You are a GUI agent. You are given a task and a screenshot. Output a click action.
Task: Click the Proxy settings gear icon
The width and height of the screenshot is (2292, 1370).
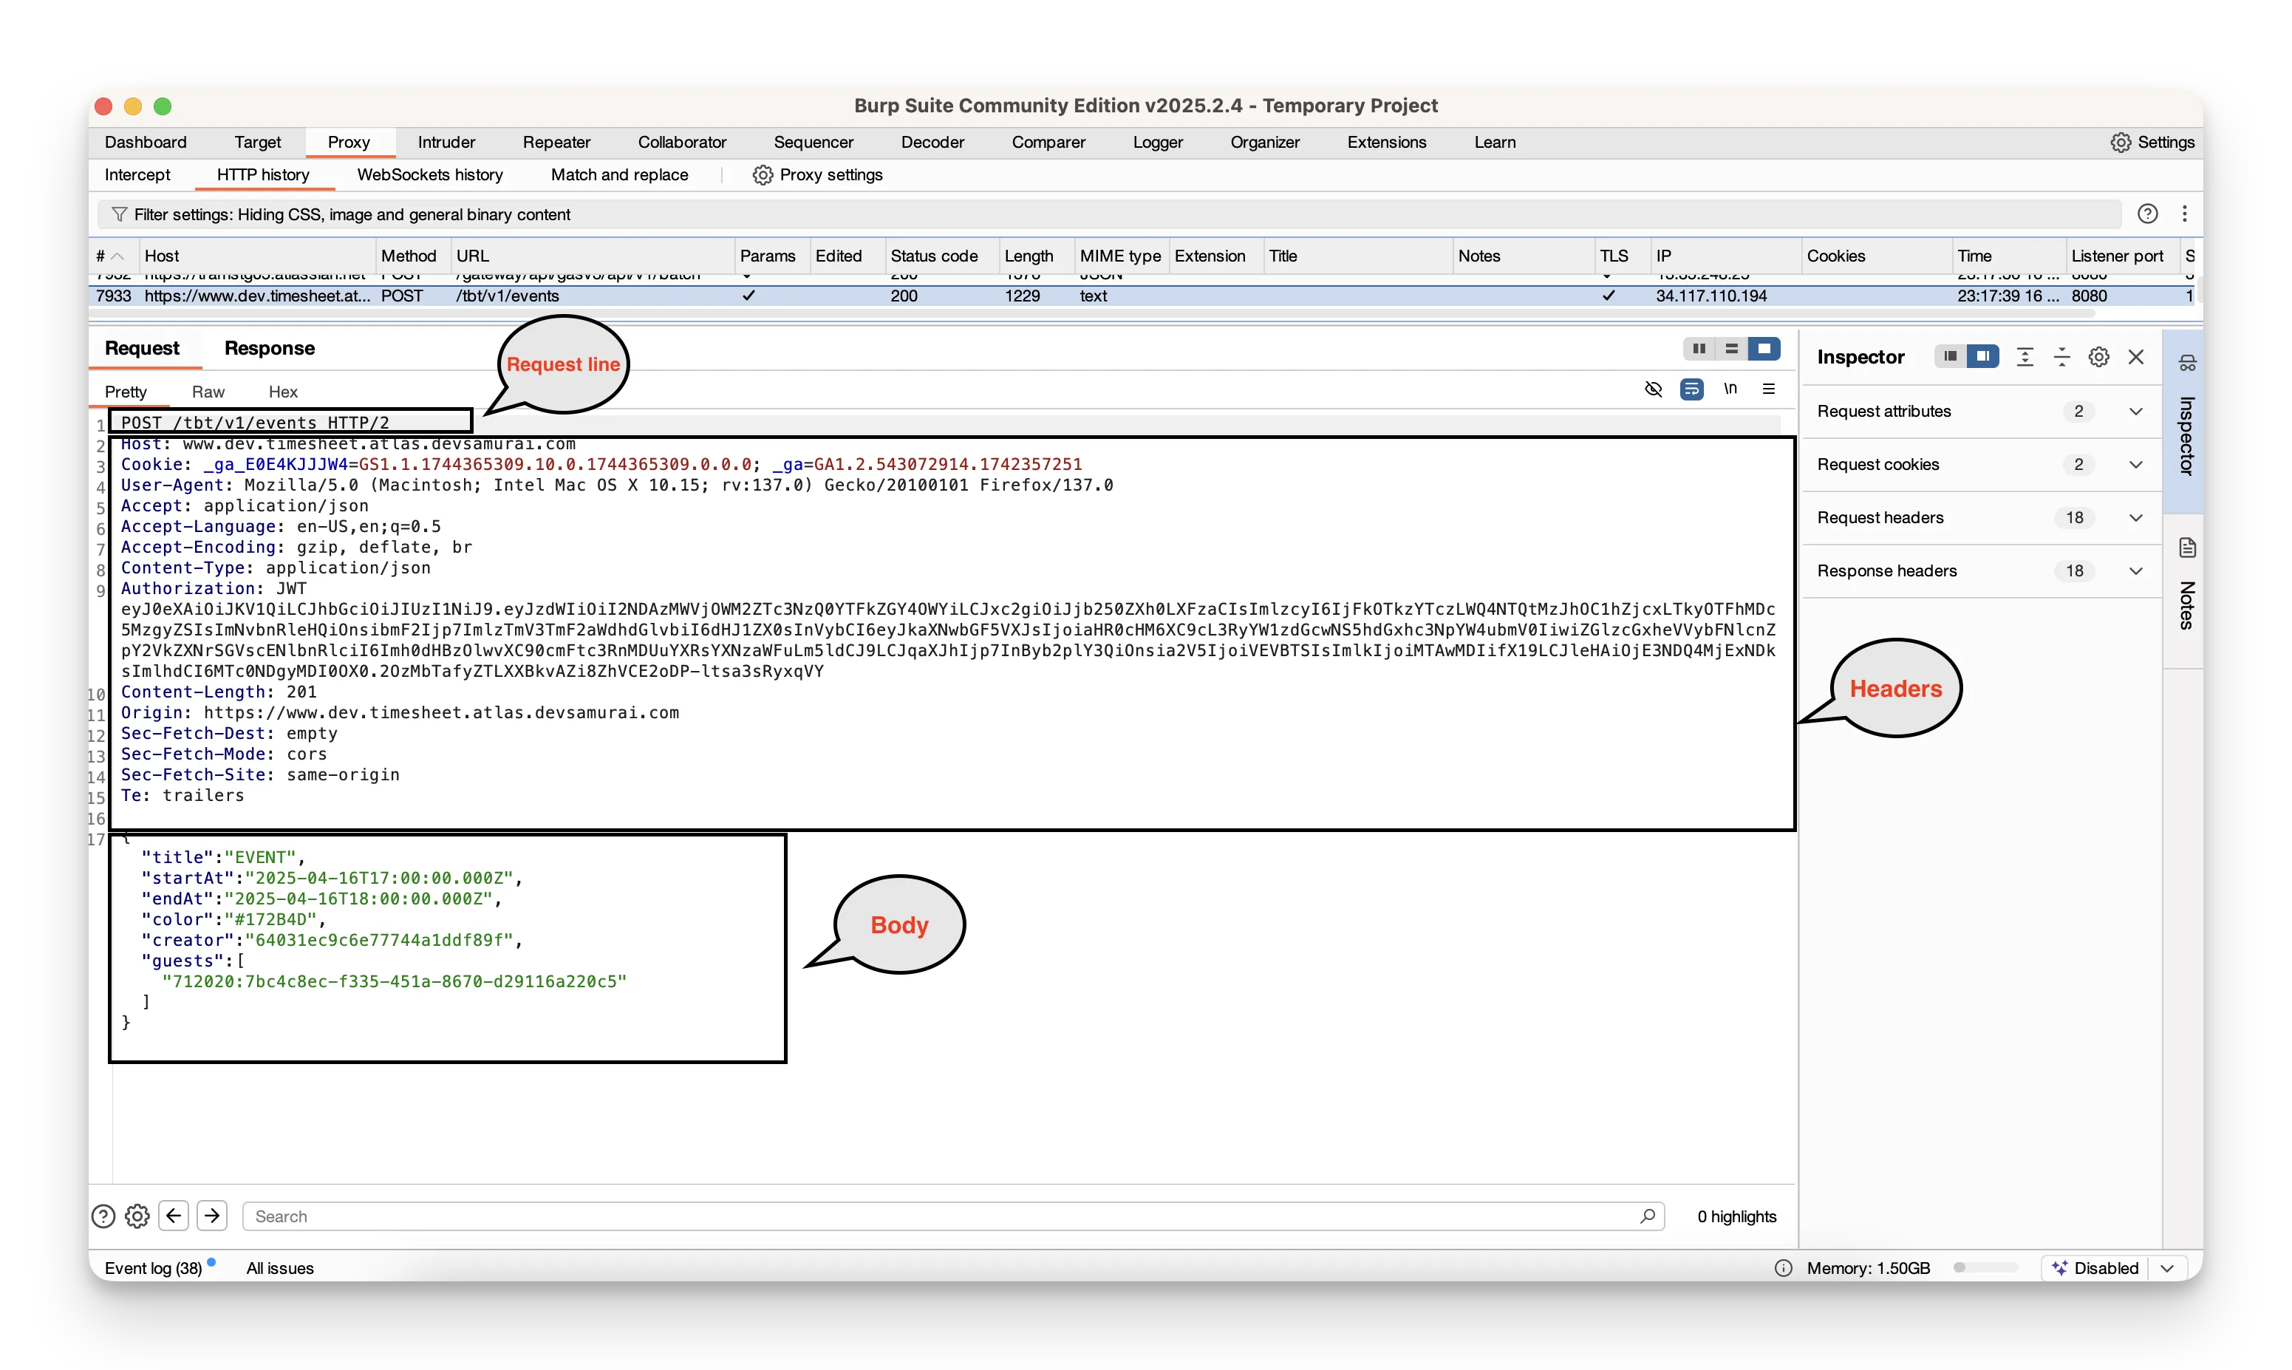point(762,174)
